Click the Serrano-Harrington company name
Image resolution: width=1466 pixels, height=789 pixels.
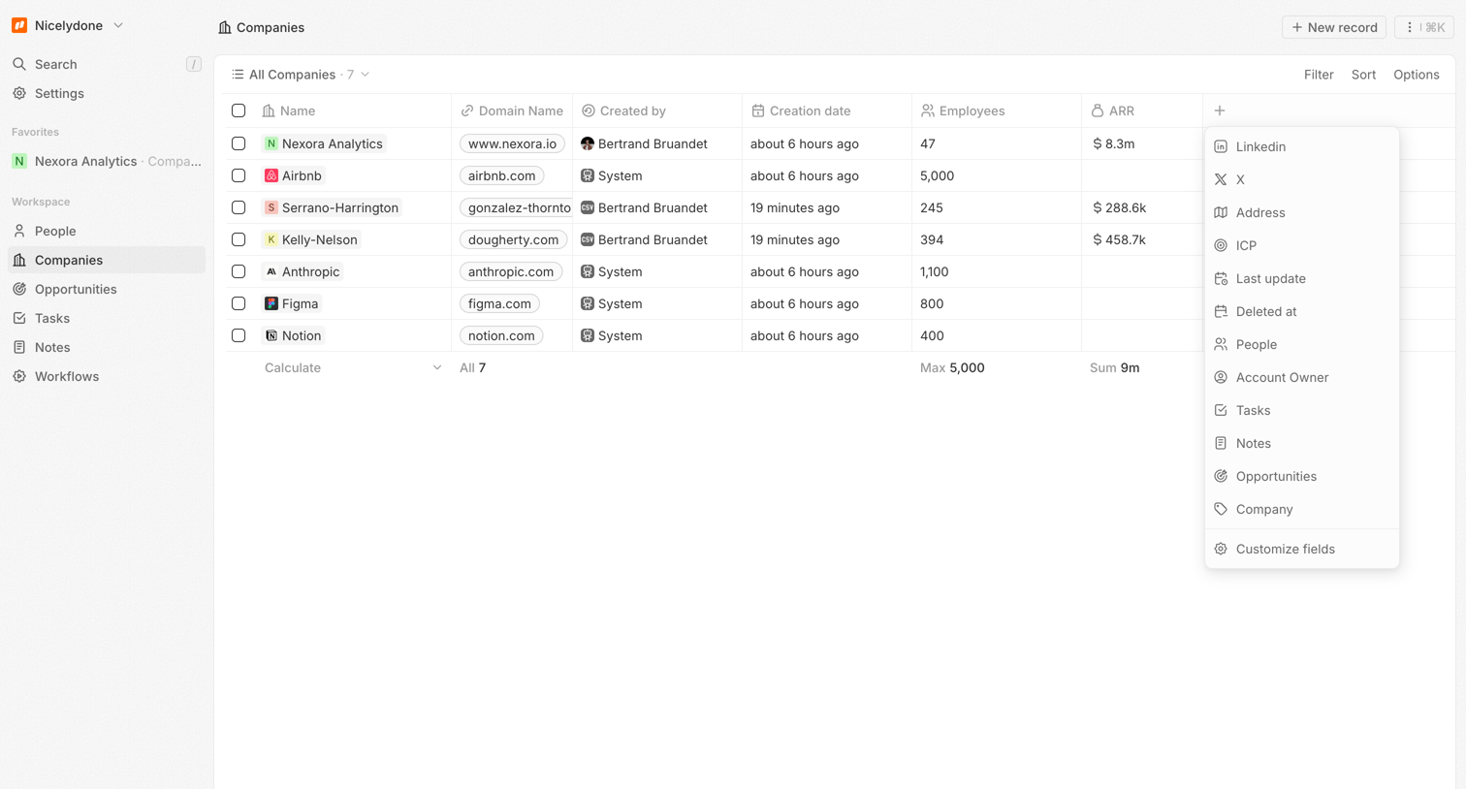pos(339,207)
